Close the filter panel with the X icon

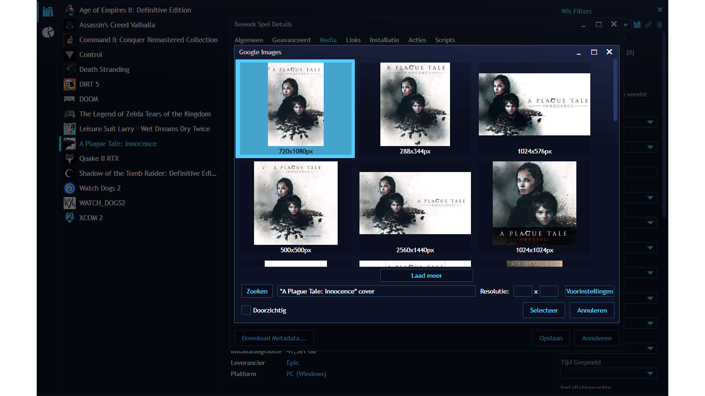[x=660, y=9]
